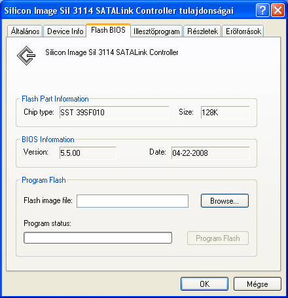
Task: Focus the Flash image file field
Action: [132, 201]
